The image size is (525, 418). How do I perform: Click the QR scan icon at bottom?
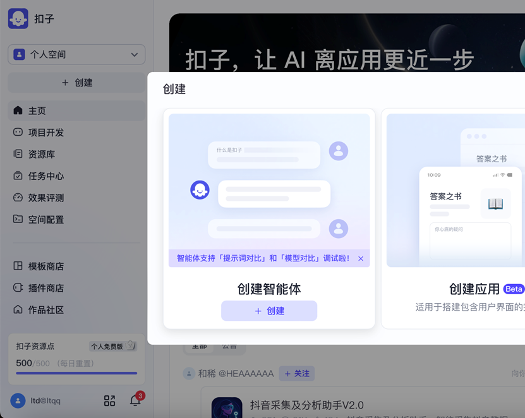click(x=109, y=400)
